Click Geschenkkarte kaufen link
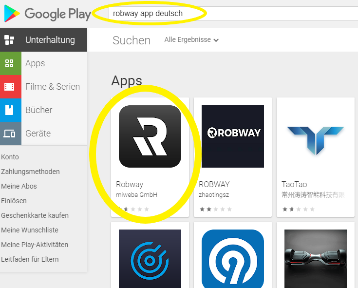Image resolution: width=358 pixels, height=288 pixels. pyautogui.click(x=35, y=215)
